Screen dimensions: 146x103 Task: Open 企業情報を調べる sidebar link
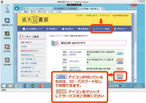point(27,67)
